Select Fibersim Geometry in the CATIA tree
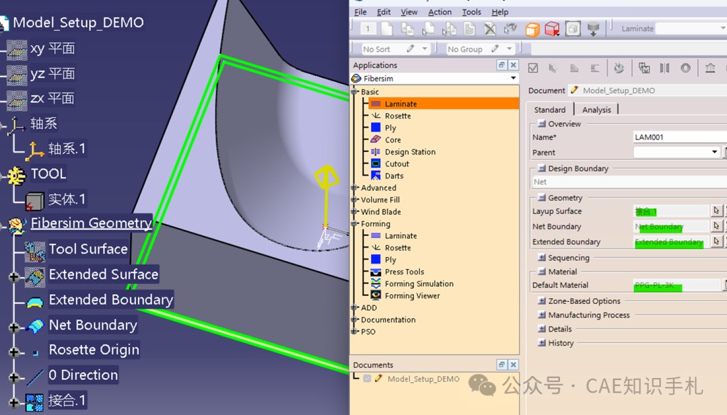This screenshot has height=415, width=727. (x=92, y=223)
